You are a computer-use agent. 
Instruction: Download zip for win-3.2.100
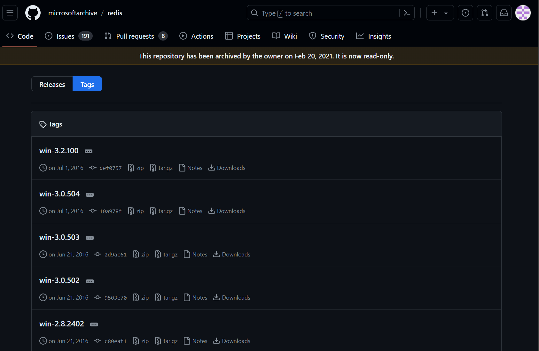tap(136, 168)
